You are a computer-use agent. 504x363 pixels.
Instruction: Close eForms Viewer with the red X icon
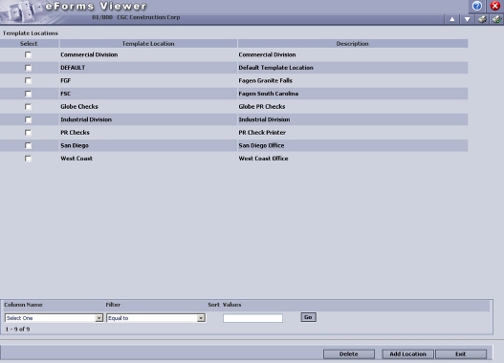pos(495,6)
